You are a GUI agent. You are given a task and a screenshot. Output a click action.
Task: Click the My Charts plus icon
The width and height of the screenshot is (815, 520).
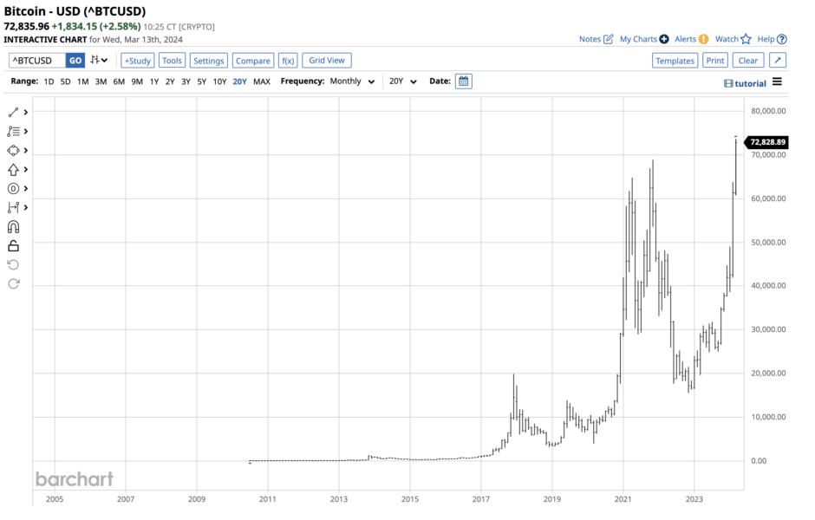(664, 39)
